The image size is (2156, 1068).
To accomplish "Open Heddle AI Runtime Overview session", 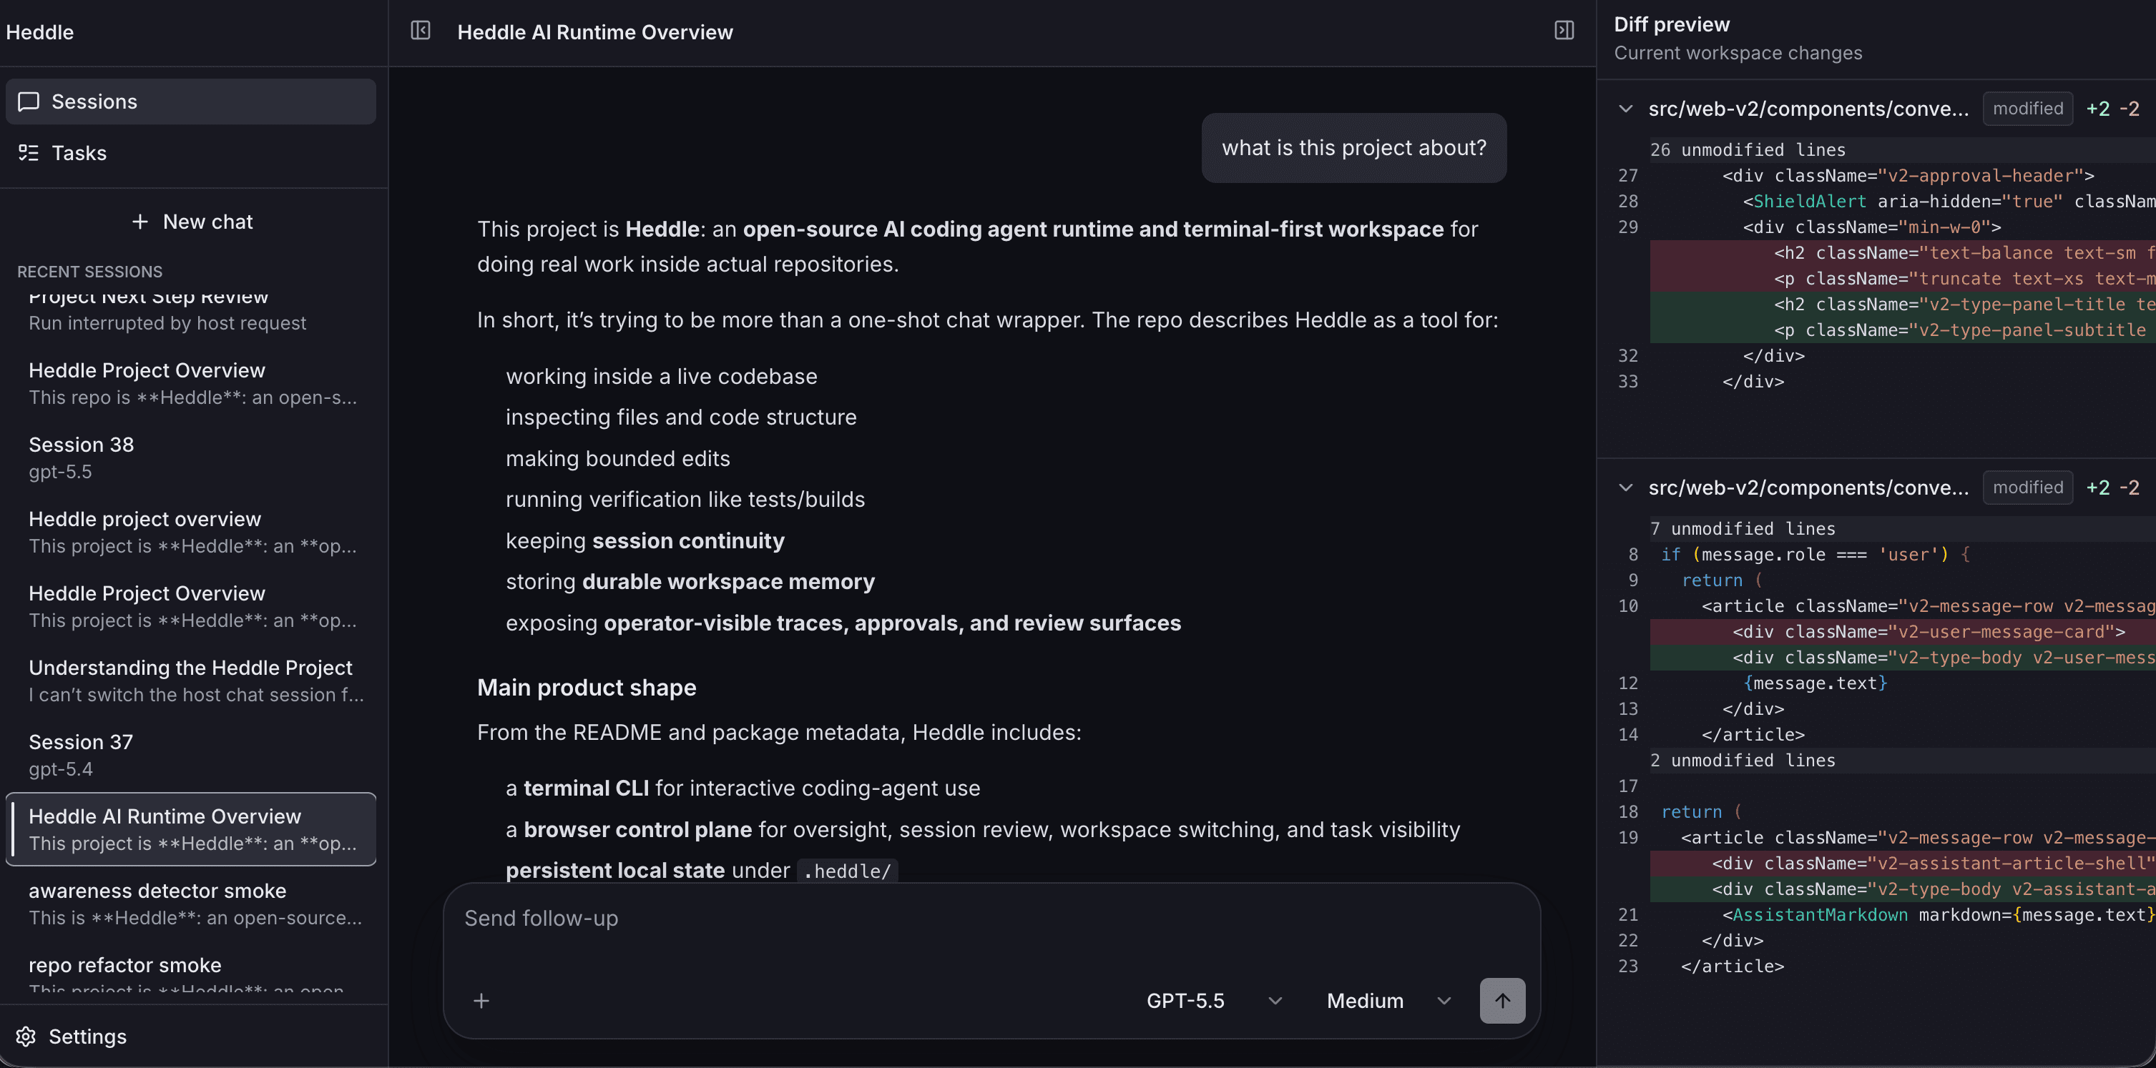I will click(x=191, y=829).
